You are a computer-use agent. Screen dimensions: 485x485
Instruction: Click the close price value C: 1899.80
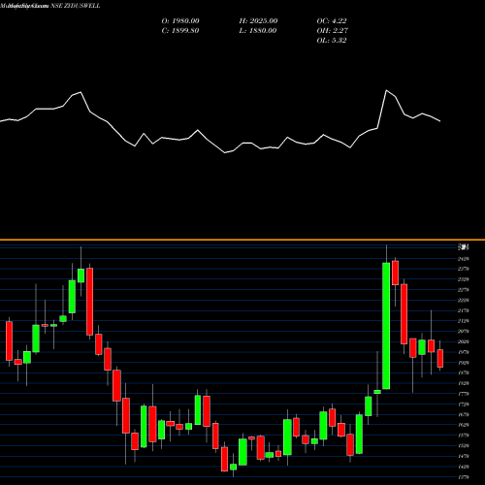(x=180, y=31)
